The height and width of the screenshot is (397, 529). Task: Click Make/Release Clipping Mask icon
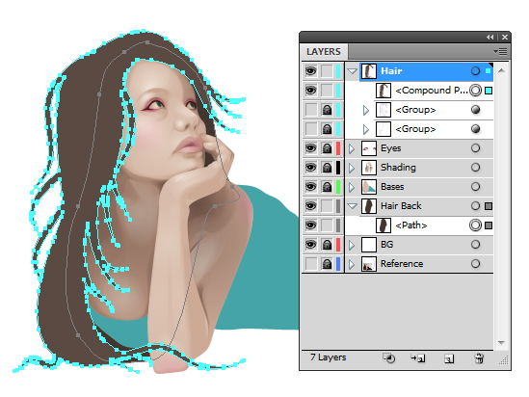point(389,357)
